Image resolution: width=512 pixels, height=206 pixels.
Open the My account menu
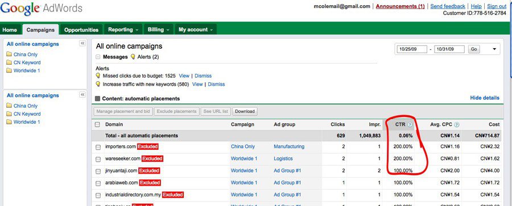pyautogui.click(x=196, y=30)
